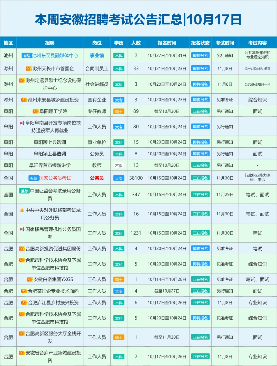277x366 pixels.
Task: Click the 本科 badge in the 池州东至县融媒体中心 row
Action: pyautogui.click(x=119, y=56)
